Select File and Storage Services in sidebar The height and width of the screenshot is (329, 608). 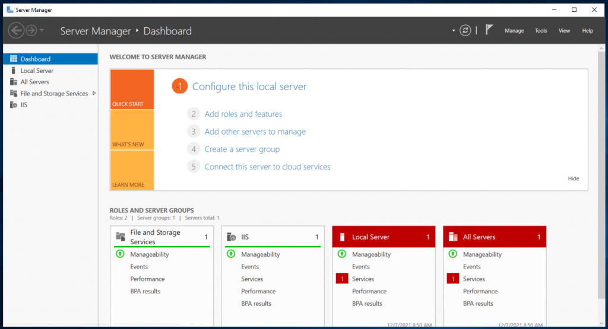[x=50, y=93]
